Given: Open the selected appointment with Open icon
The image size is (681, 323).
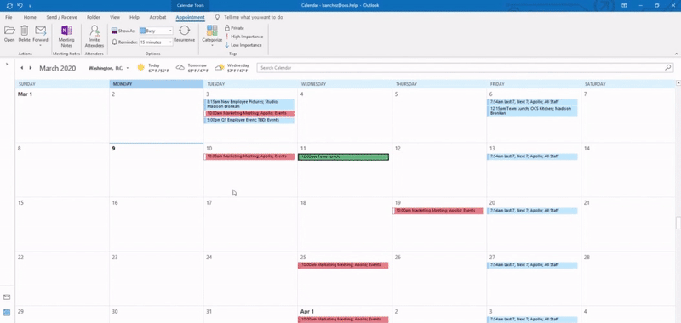Looking at the screenshot, I should pyautogui.click(x=9, y=31).
